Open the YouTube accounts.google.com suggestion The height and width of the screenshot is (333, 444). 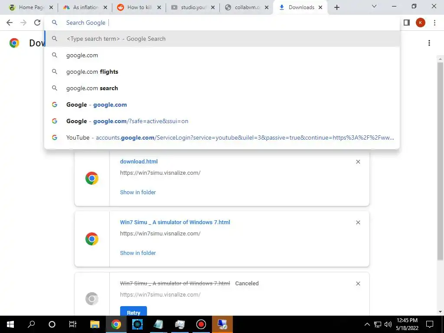click(222, 137)
